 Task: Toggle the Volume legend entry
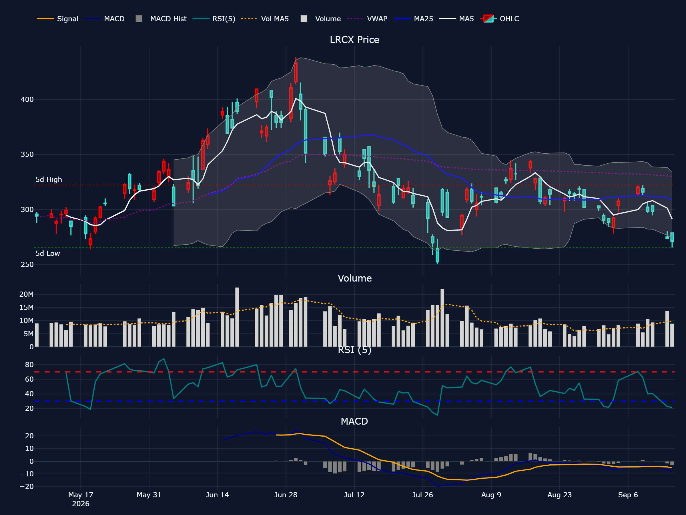[321, 19]
